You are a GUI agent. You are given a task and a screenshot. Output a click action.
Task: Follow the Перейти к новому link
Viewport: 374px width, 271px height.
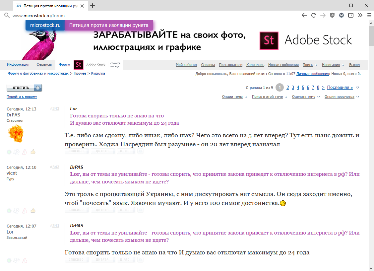(22, 97)
